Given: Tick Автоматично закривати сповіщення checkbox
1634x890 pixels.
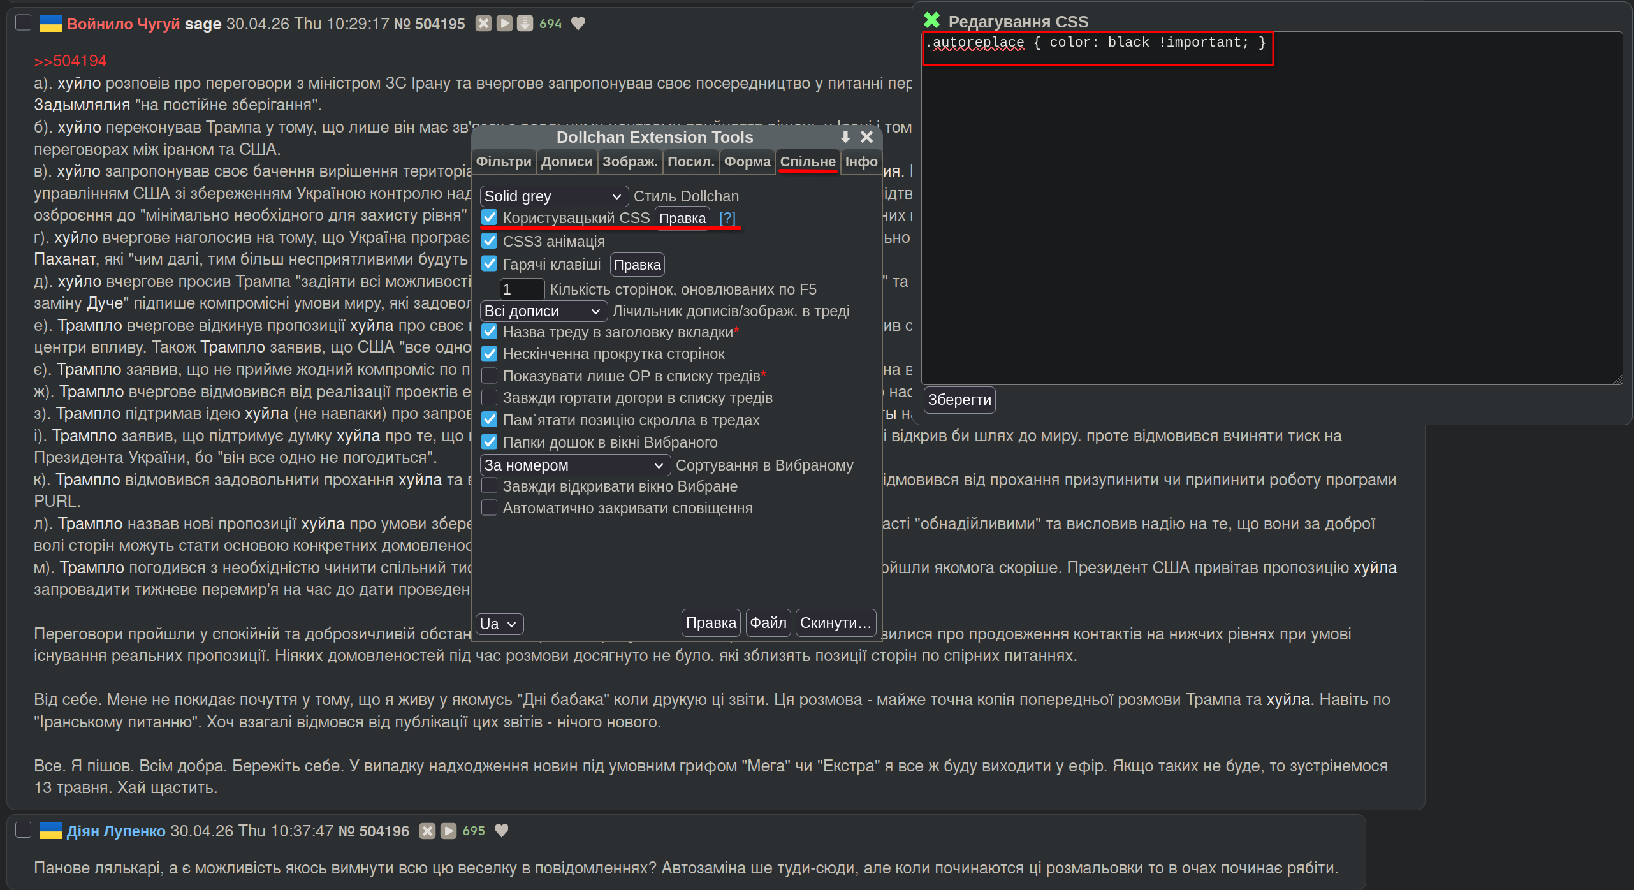Looking at the screenshot, I should [489, 508].
